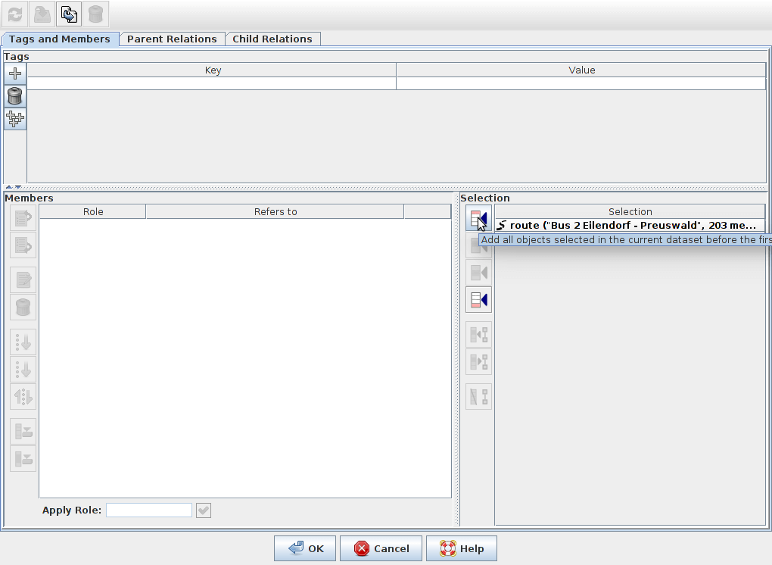Screen dimensions: 772x565
Task: Click the duplicate relation icon in the top toolbar
Action: coord(69,14)
